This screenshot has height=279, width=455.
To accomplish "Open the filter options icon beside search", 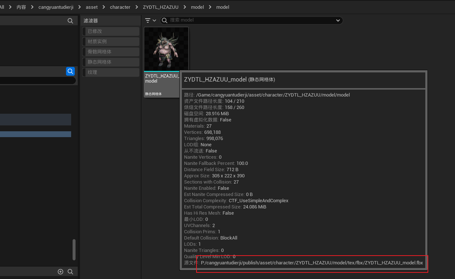I will click(x=150, y=20).
